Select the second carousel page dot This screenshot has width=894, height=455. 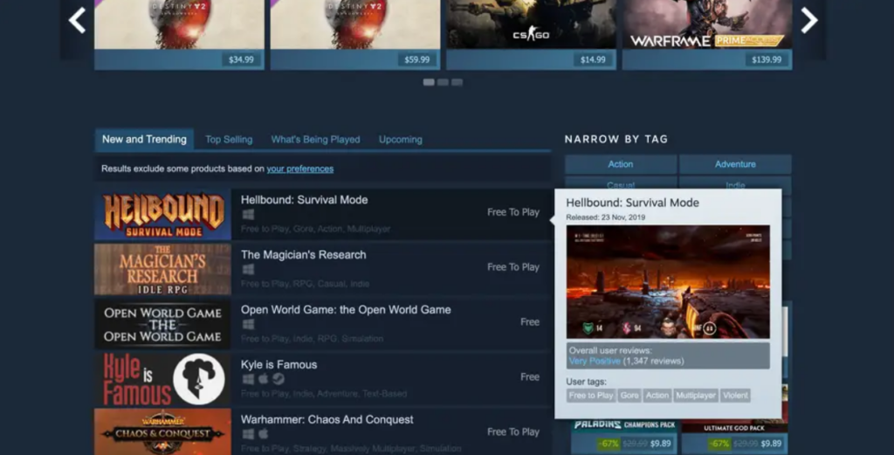coord(443,82)
